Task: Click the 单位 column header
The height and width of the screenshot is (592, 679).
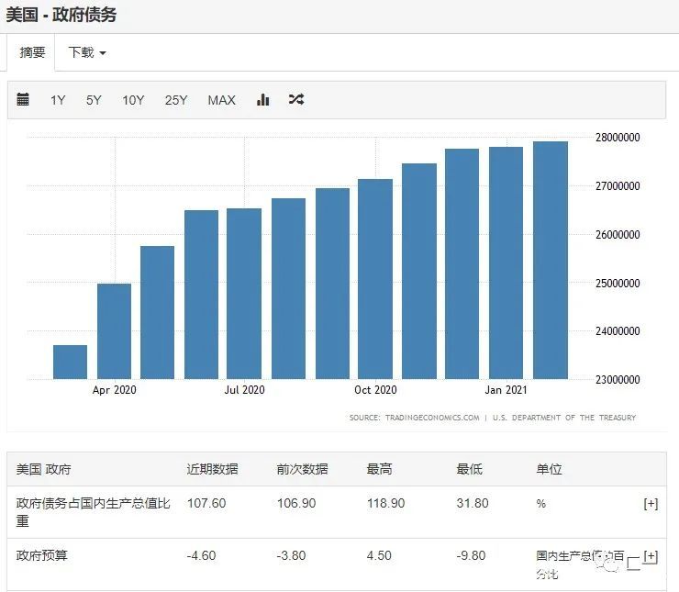Action: 549,469
